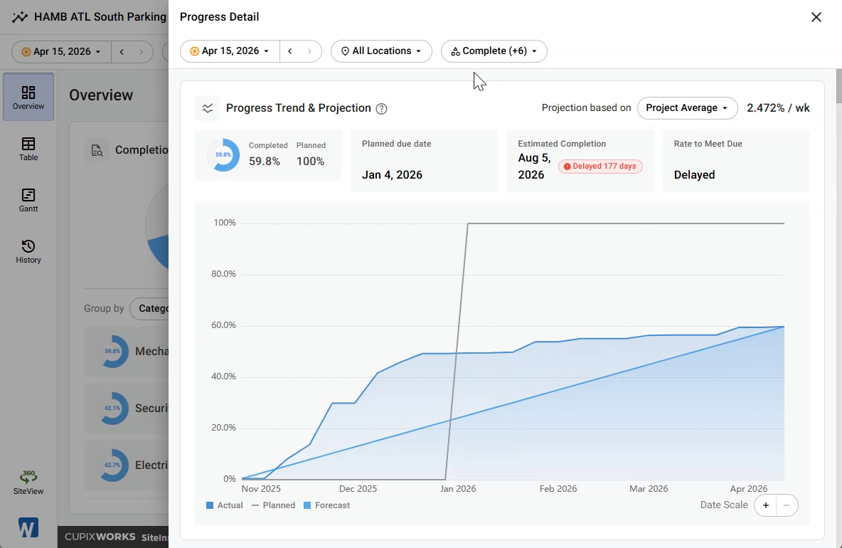Increase the Date Scale with plus button
Image resolution: width=842 pixels, height=548 pixels.
766,505
